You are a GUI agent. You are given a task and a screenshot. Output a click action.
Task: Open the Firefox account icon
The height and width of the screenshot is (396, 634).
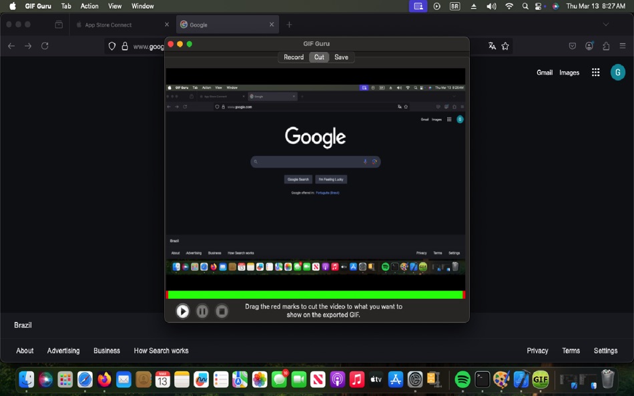tap(589, 46)
